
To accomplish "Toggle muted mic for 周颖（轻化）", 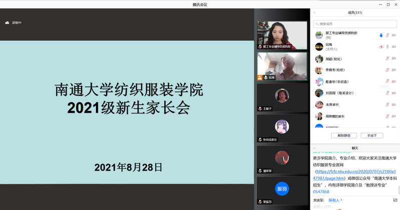I will click(x=387, y=58).
